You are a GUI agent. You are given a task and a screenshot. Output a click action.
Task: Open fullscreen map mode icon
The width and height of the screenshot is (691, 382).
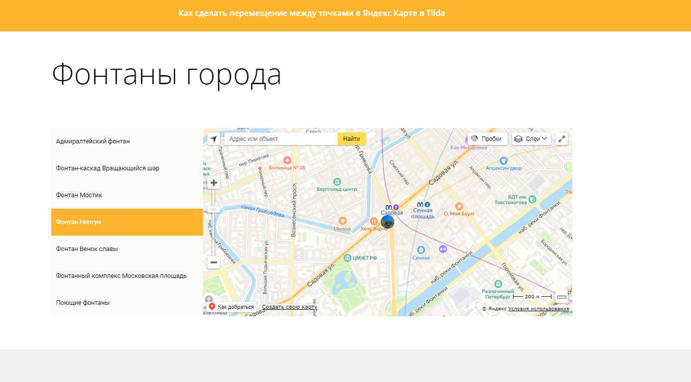561,139
